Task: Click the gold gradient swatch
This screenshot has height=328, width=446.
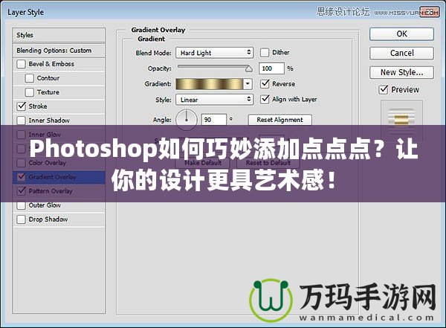Action: (x=210, y=84)
